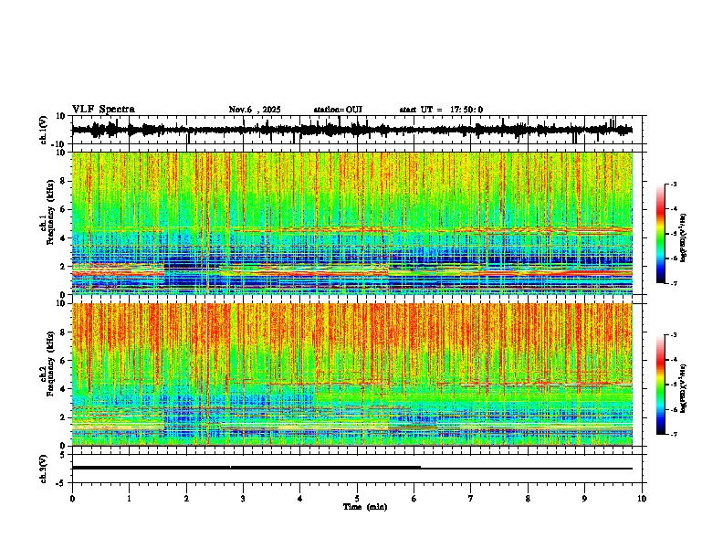Click the "station=OUI" header label
723x559 pixels.
pos(338,110)
